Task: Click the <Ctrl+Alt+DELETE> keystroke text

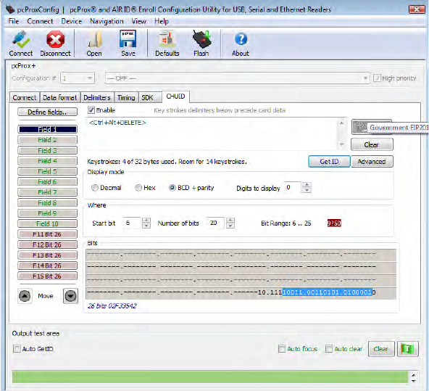Action: coord(117,123)
